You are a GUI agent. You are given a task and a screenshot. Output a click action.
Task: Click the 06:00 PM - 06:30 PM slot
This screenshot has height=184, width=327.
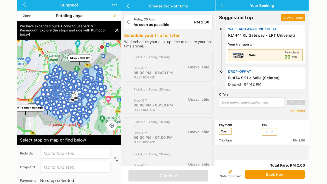click(x=168, y=100)
